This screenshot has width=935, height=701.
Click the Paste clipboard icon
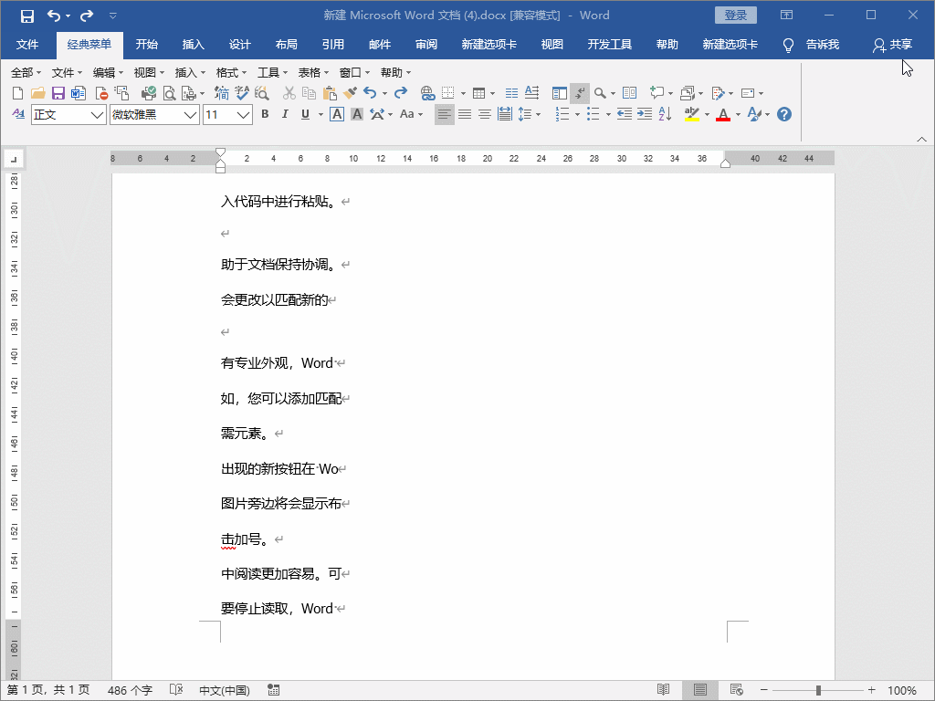coord(330,93)
